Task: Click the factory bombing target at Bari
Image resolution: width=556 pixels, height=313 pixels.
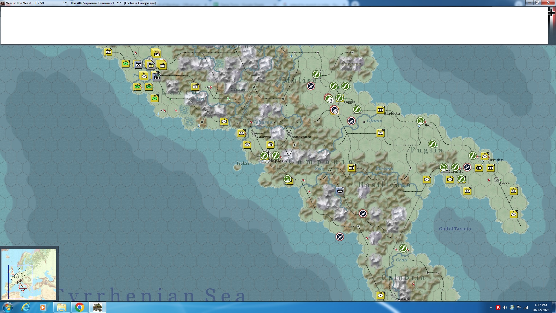Action: [420, 121]
